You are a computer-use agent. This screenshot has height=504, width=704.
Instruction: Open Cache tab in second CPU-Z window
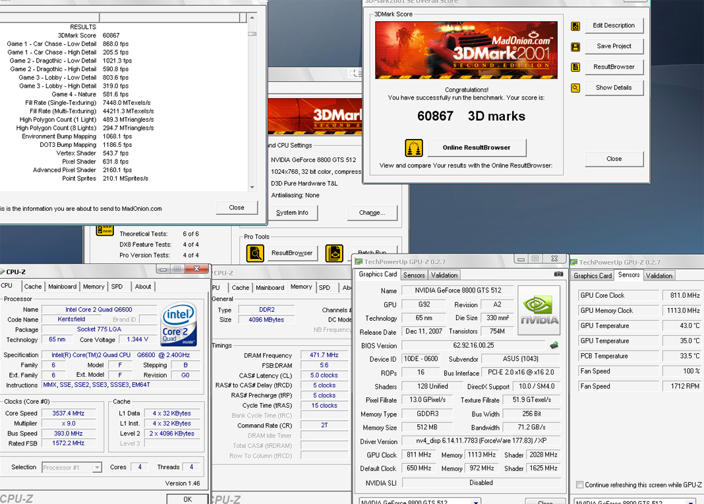click(240, 288)
